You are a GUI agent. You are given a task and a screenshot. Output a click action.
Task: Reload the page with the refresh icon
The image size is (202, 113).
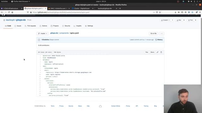tap(9, 12)
